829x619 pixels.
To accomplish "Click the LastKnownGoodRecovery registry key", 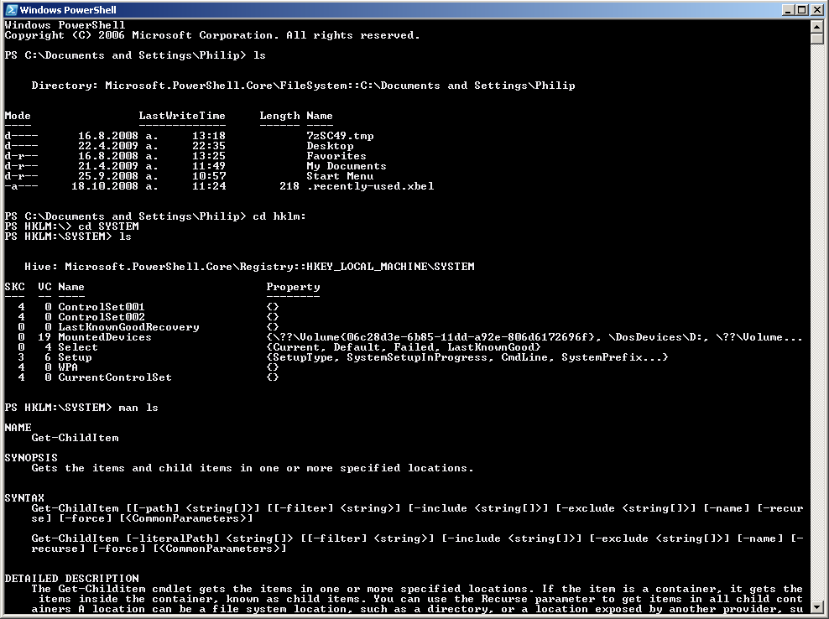I will 128,326.
